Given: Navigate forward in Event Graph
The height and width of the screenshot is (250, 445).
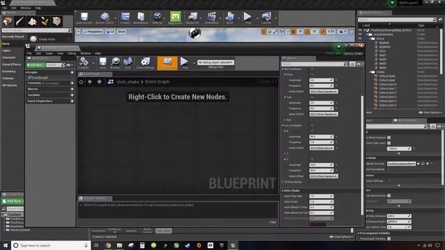Looking at the screenshot, I should pyautogui.click(x=99, y=82).
